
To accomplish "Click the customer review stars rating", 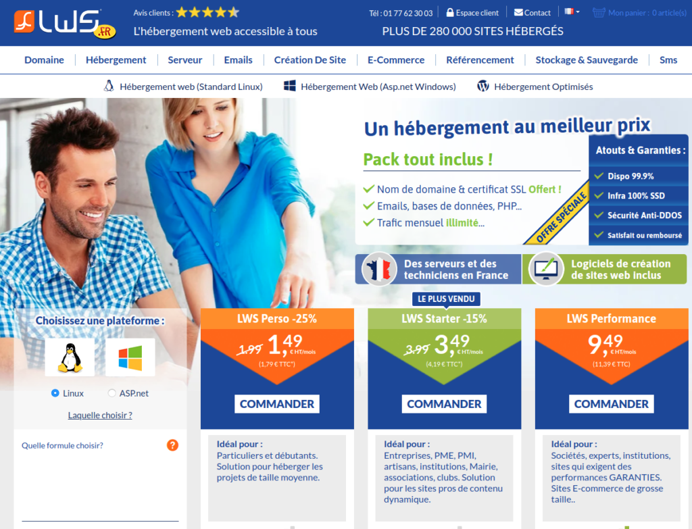I will point(207,12).
